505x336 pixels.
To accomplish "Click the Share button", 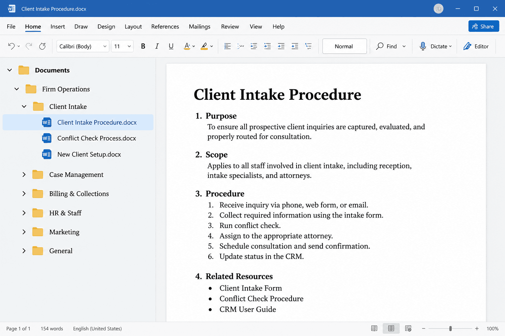I will pos(484,26).
